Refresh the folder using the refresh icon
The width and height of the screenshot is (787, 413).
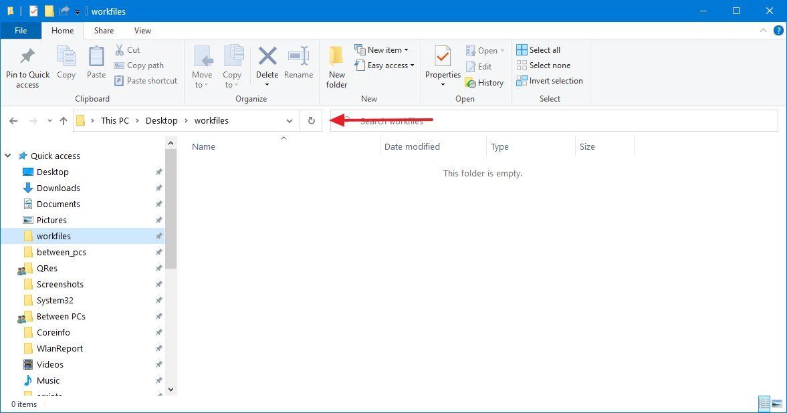[310, 120]
